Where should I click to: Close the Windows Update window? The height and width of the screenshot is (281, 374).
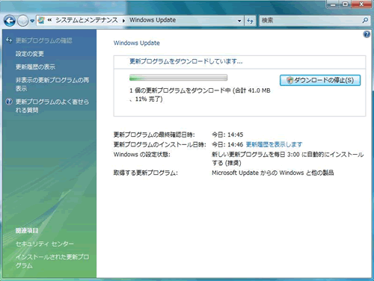361,4
